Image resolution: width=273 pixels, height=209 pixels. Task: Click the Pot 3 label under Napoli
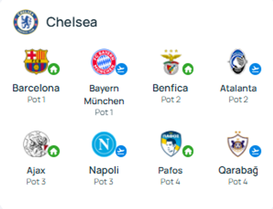(104, 182)
